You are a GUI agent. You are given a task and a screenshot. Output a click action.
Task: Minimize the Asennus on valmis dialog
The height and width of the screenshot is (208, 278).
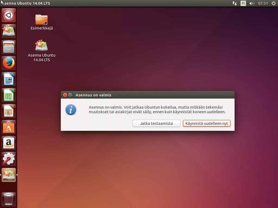[70, 95]
